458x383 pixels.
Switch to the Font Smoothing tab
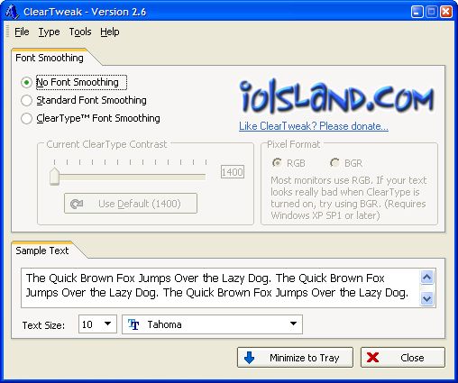click(50, 58)
